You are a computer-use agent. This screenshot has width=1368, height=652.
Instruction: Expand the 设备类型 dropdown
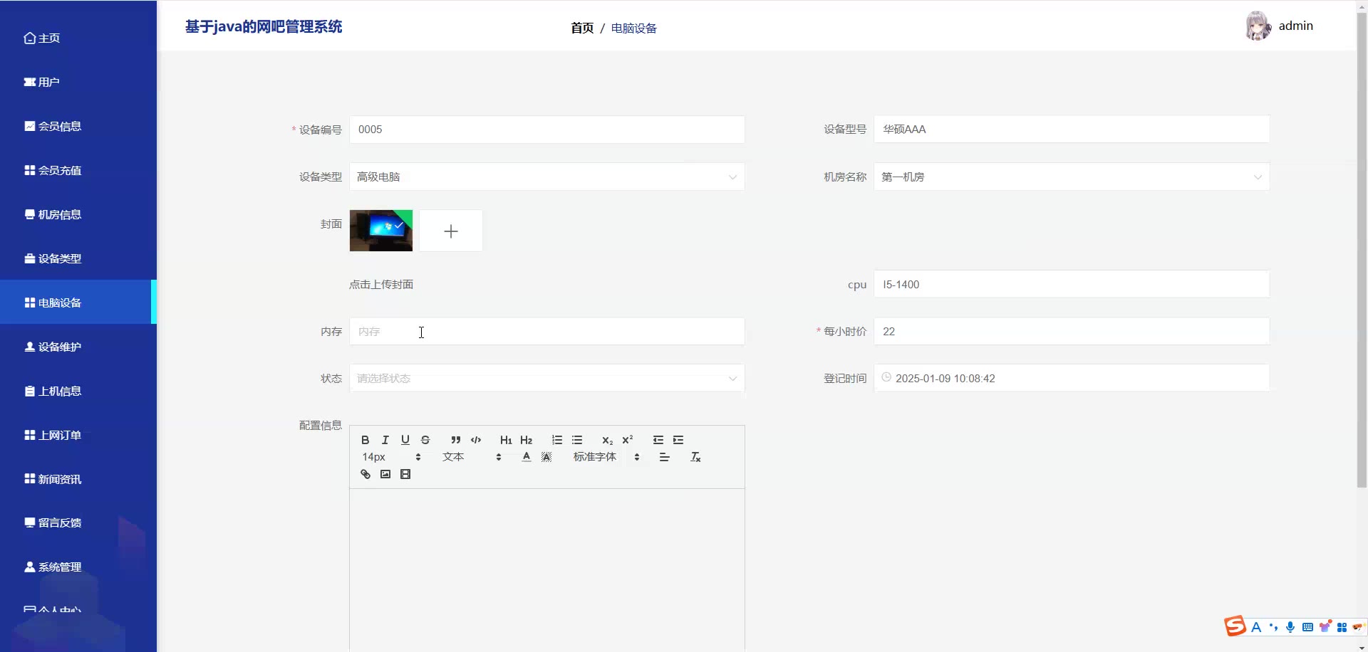[546, 177]
